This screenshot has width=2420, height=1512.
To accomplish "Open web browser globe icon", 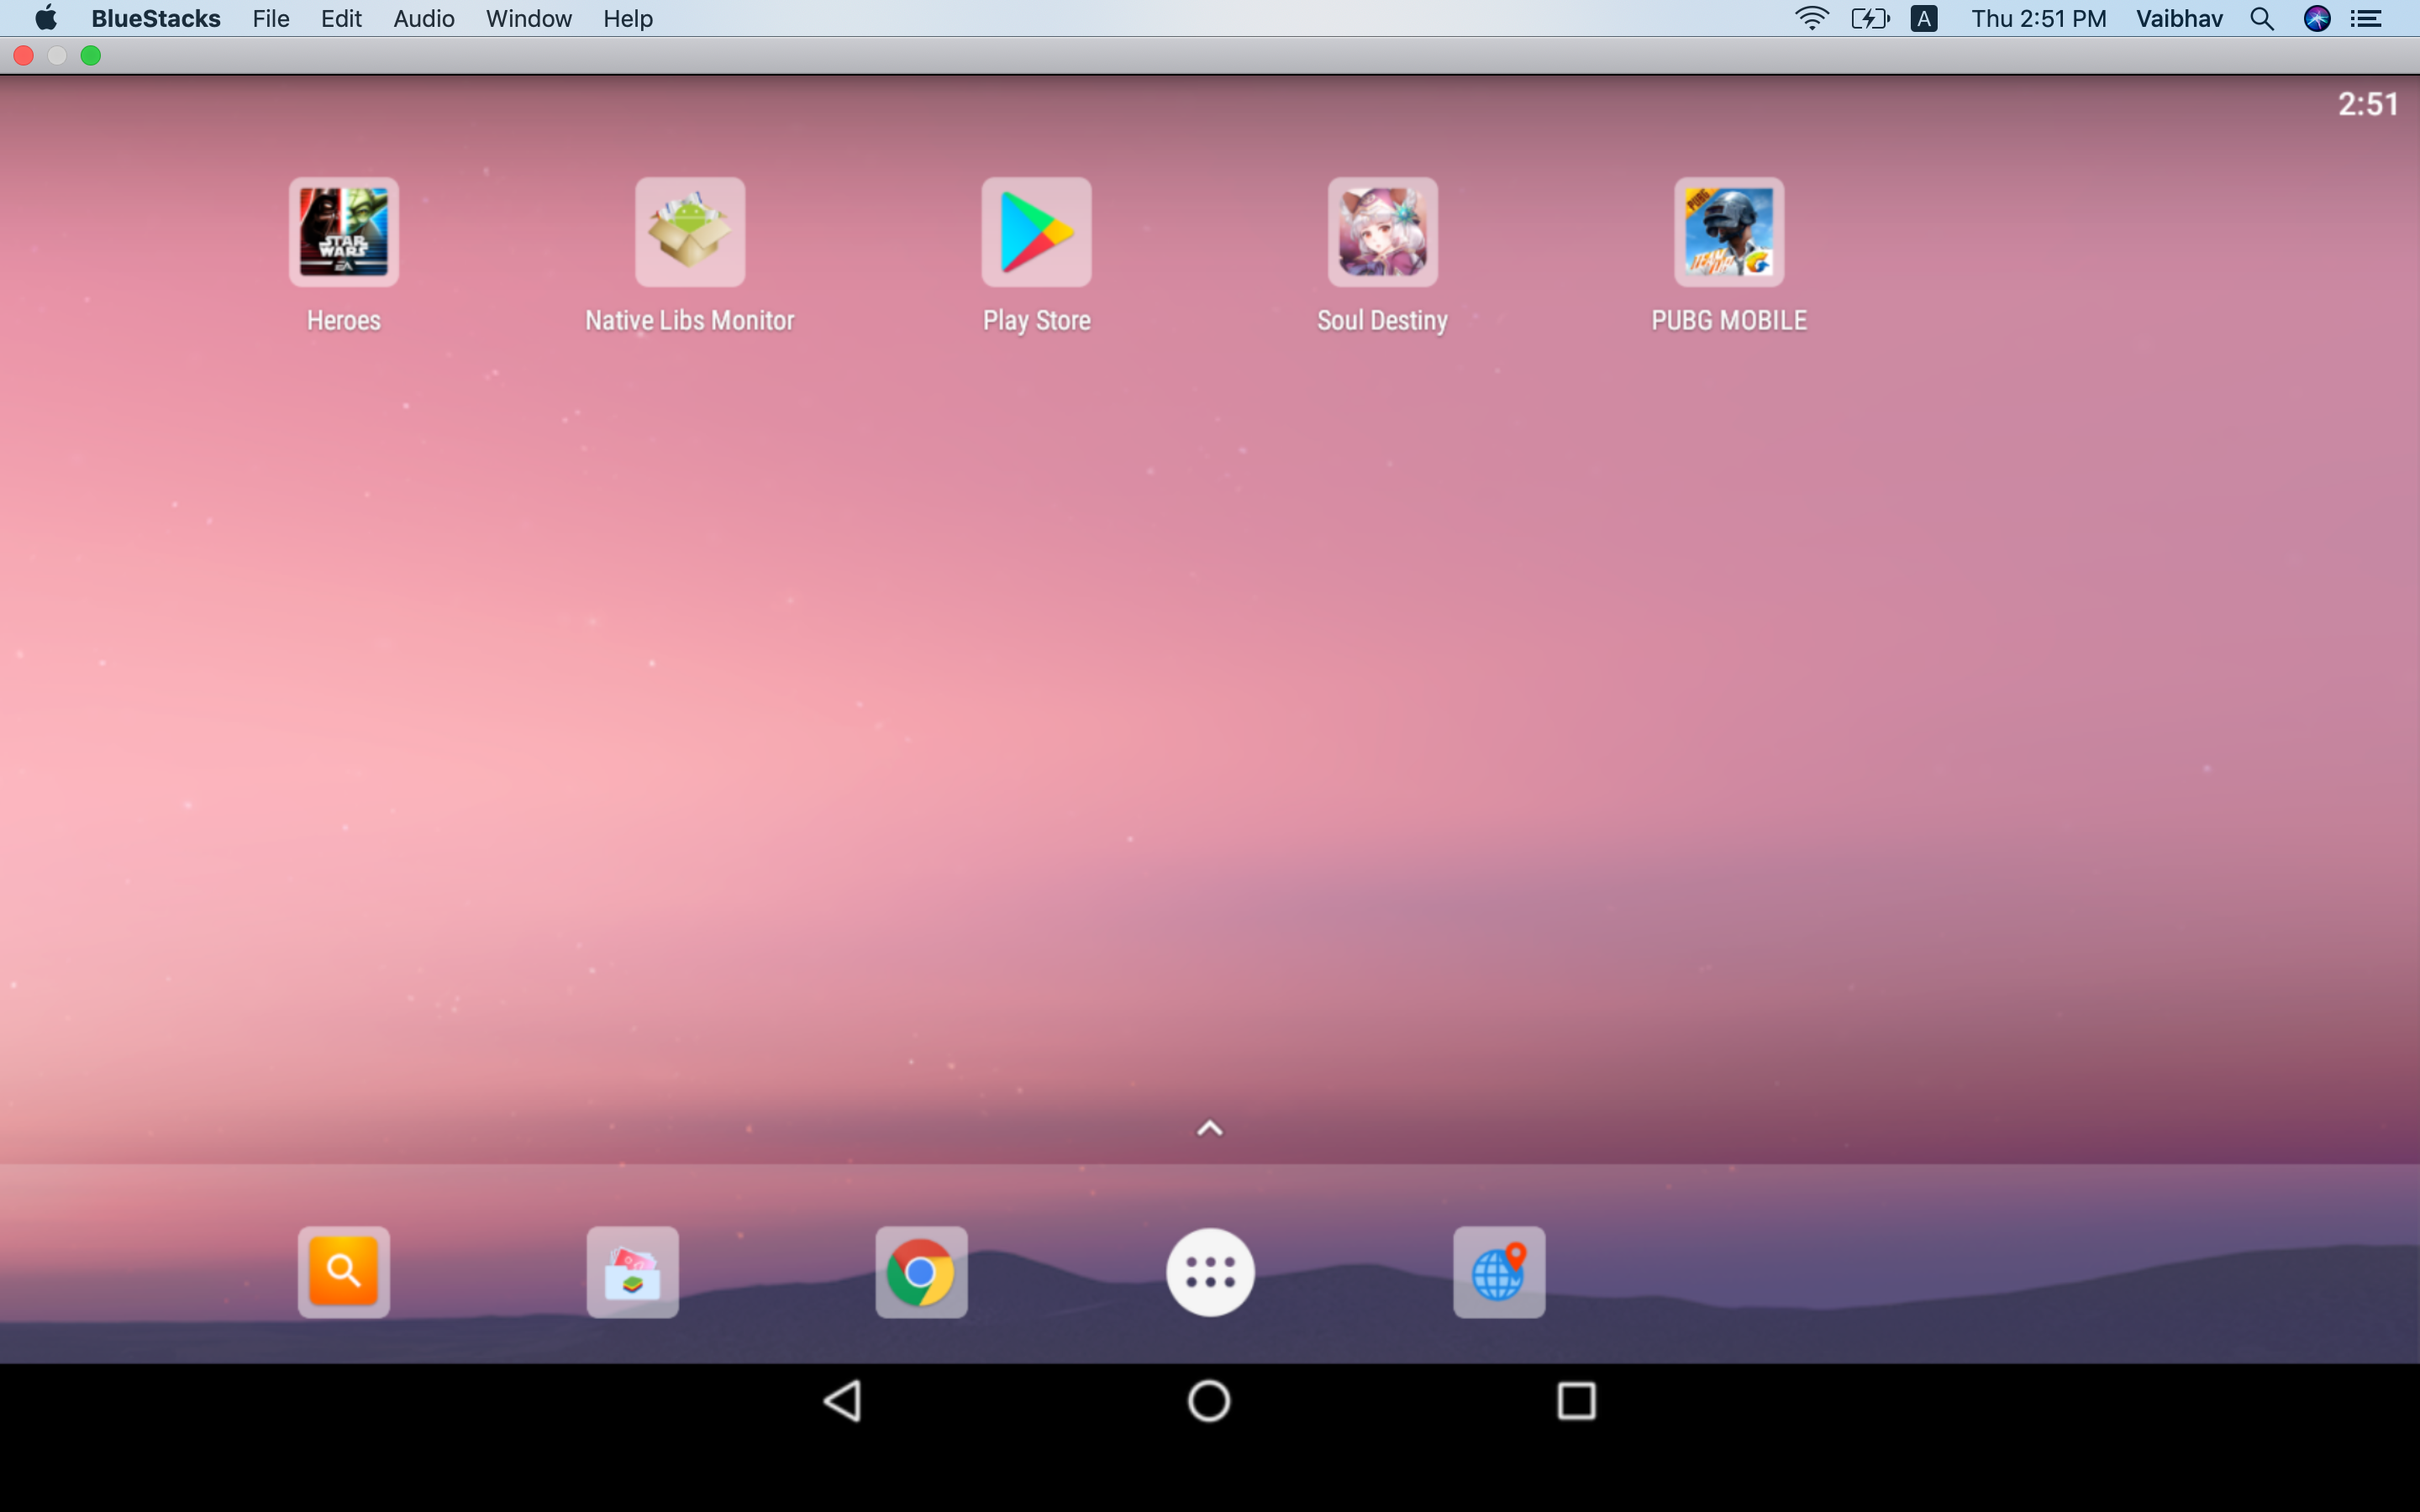I will (1497, 1272).
